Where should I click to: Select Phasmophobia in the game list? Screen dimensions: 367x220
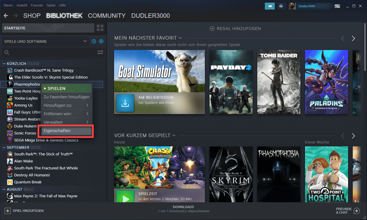click(27, 84)
